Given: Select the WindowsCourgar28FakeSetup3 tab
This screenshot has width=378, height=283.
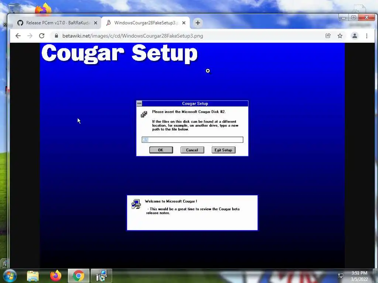Looking at the screenshot, I should [x=145, y=23].
